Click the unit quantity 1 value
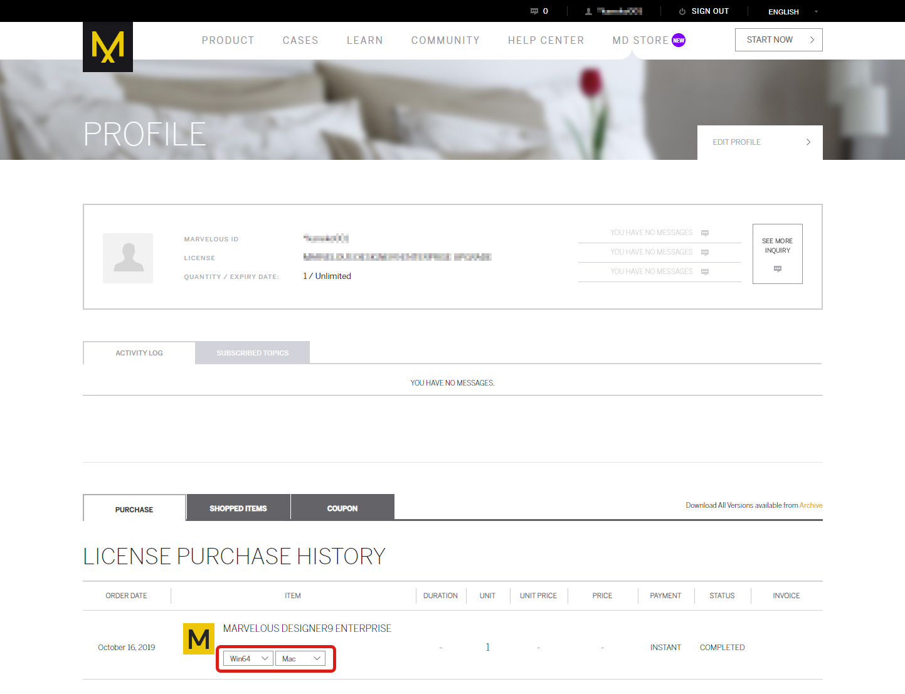 tap(488, 648)
